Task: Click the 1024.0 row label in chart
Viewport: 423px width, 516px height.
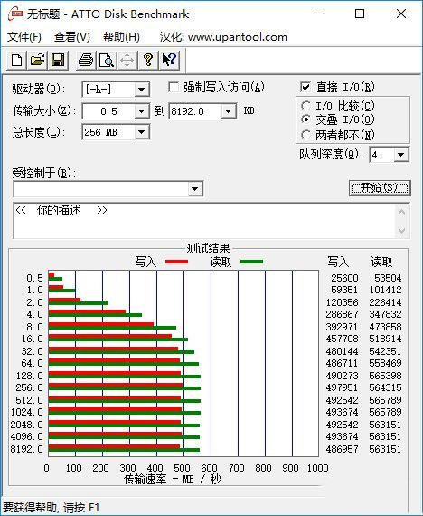Action: tap(26, 412)
